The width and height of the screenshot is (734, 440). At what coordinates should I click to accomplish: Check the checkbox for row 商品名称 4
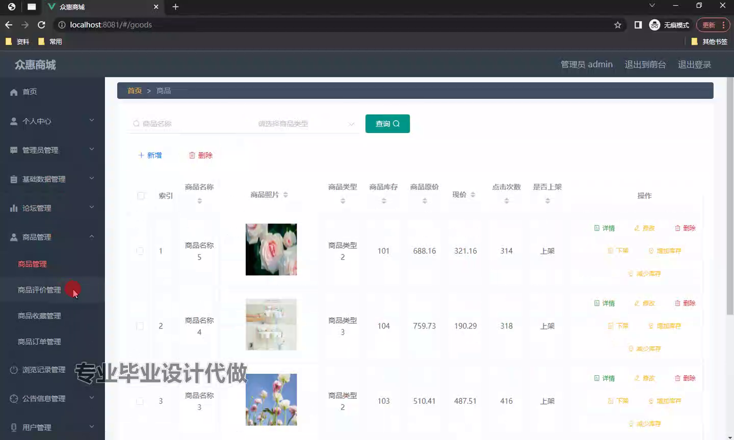point(140,326)
